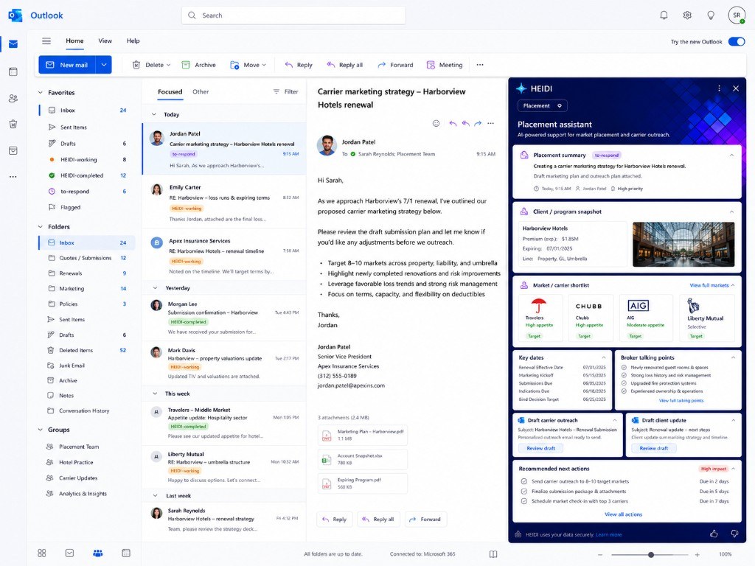Viewport: 755px width, 566px height.
Task: Click the thumbs up feedback icon
Action: pos(714,534)
